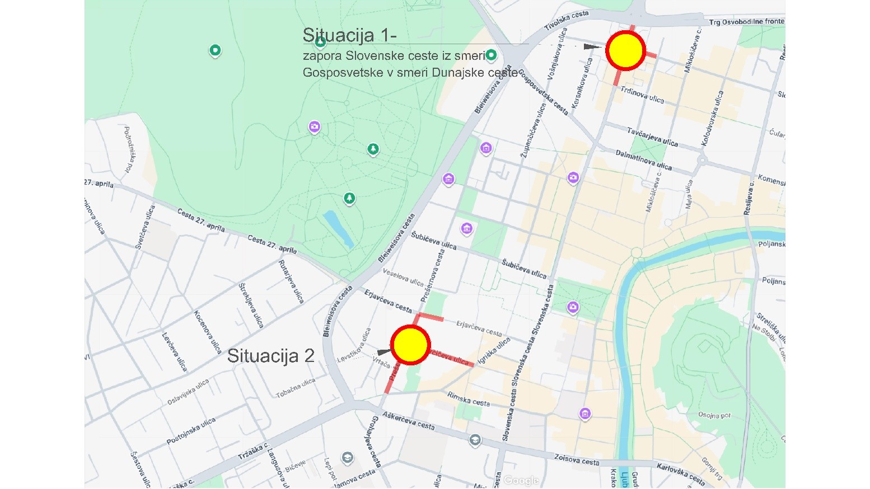870x489 pixels.
Task: Select the Levčeva ulica label
Action: [174, 351]
